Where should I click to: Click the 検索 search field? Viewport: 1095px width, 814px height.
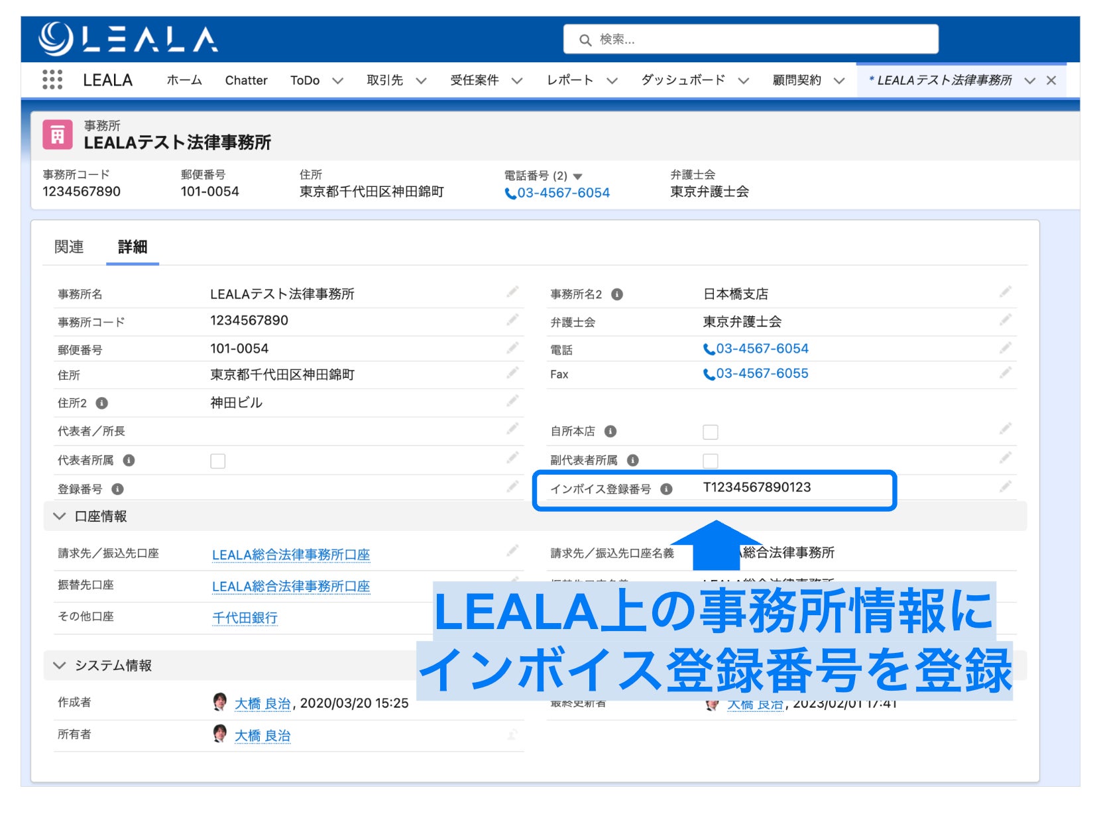(x=751, y=39)
